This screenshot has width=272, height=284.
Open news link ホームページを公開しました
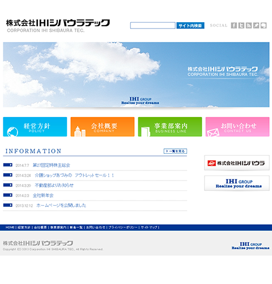(61, 206)
